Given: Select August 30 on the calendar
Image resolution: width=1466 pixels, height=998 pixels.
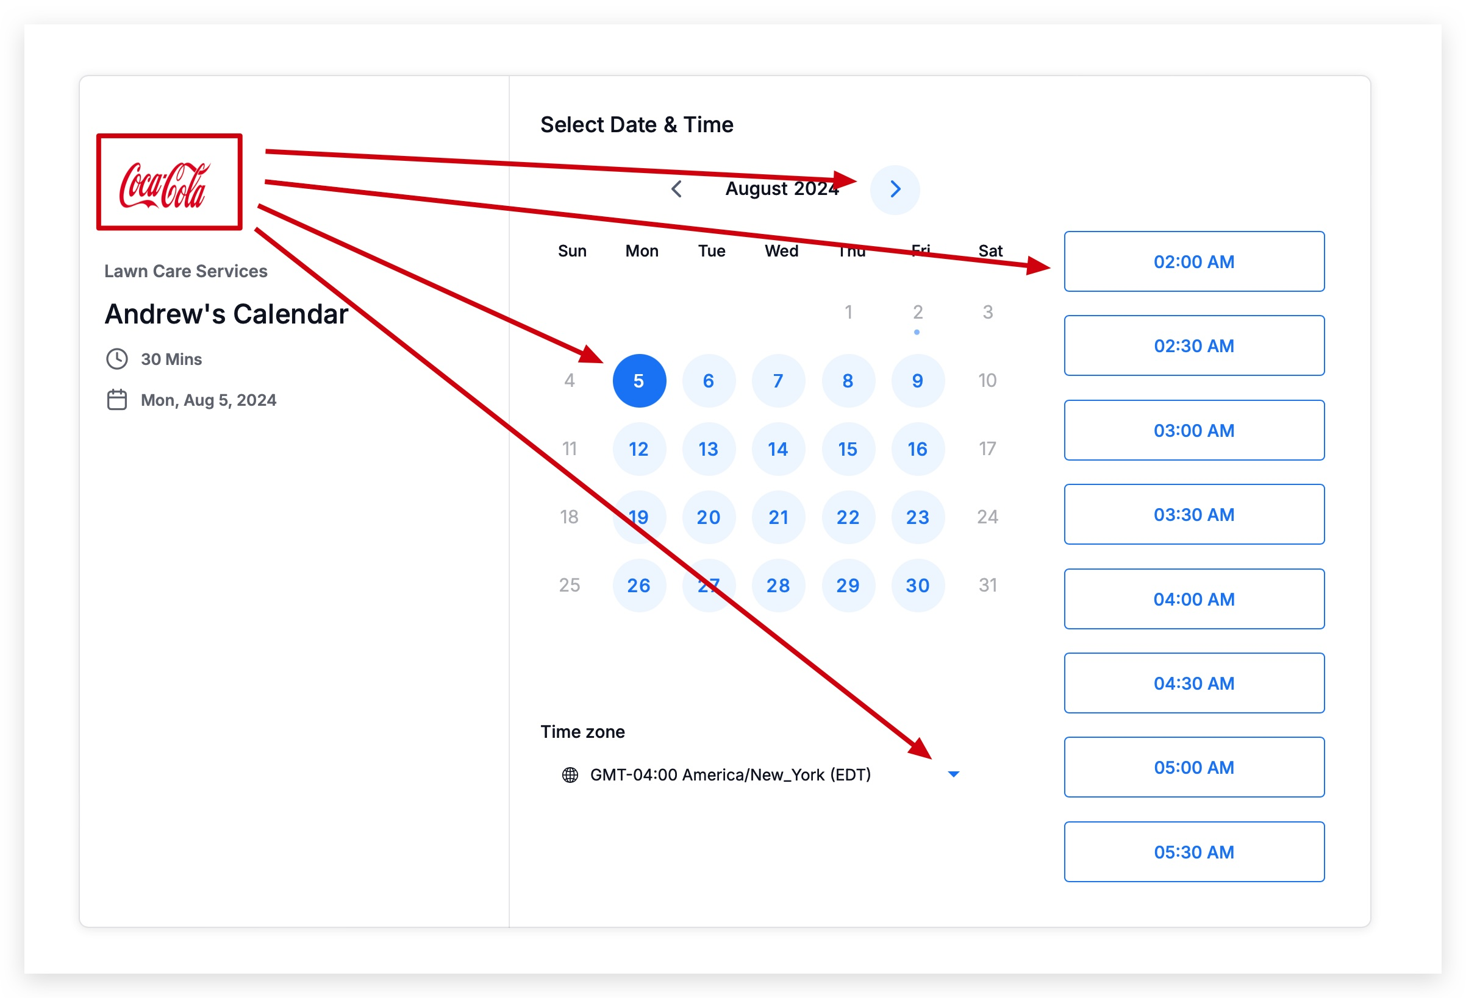Looking at the screenshot, I should [917, 585].
